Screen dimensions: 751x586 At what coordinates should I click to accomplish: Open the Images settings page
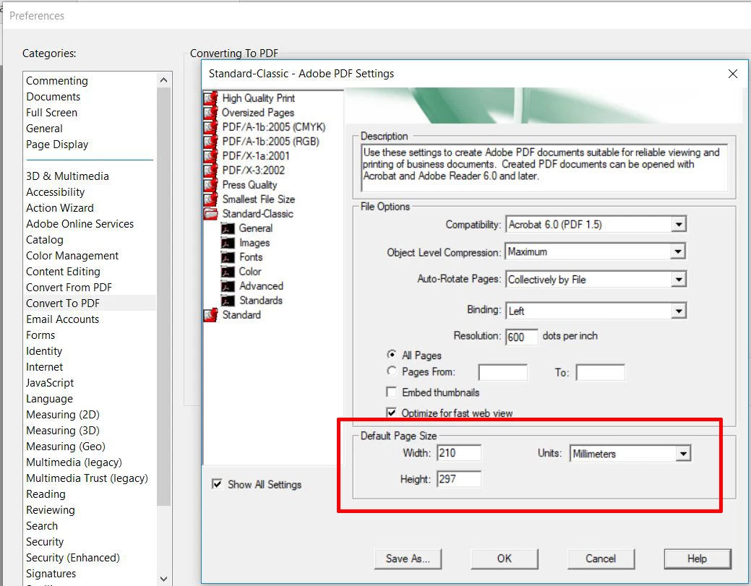254,243
